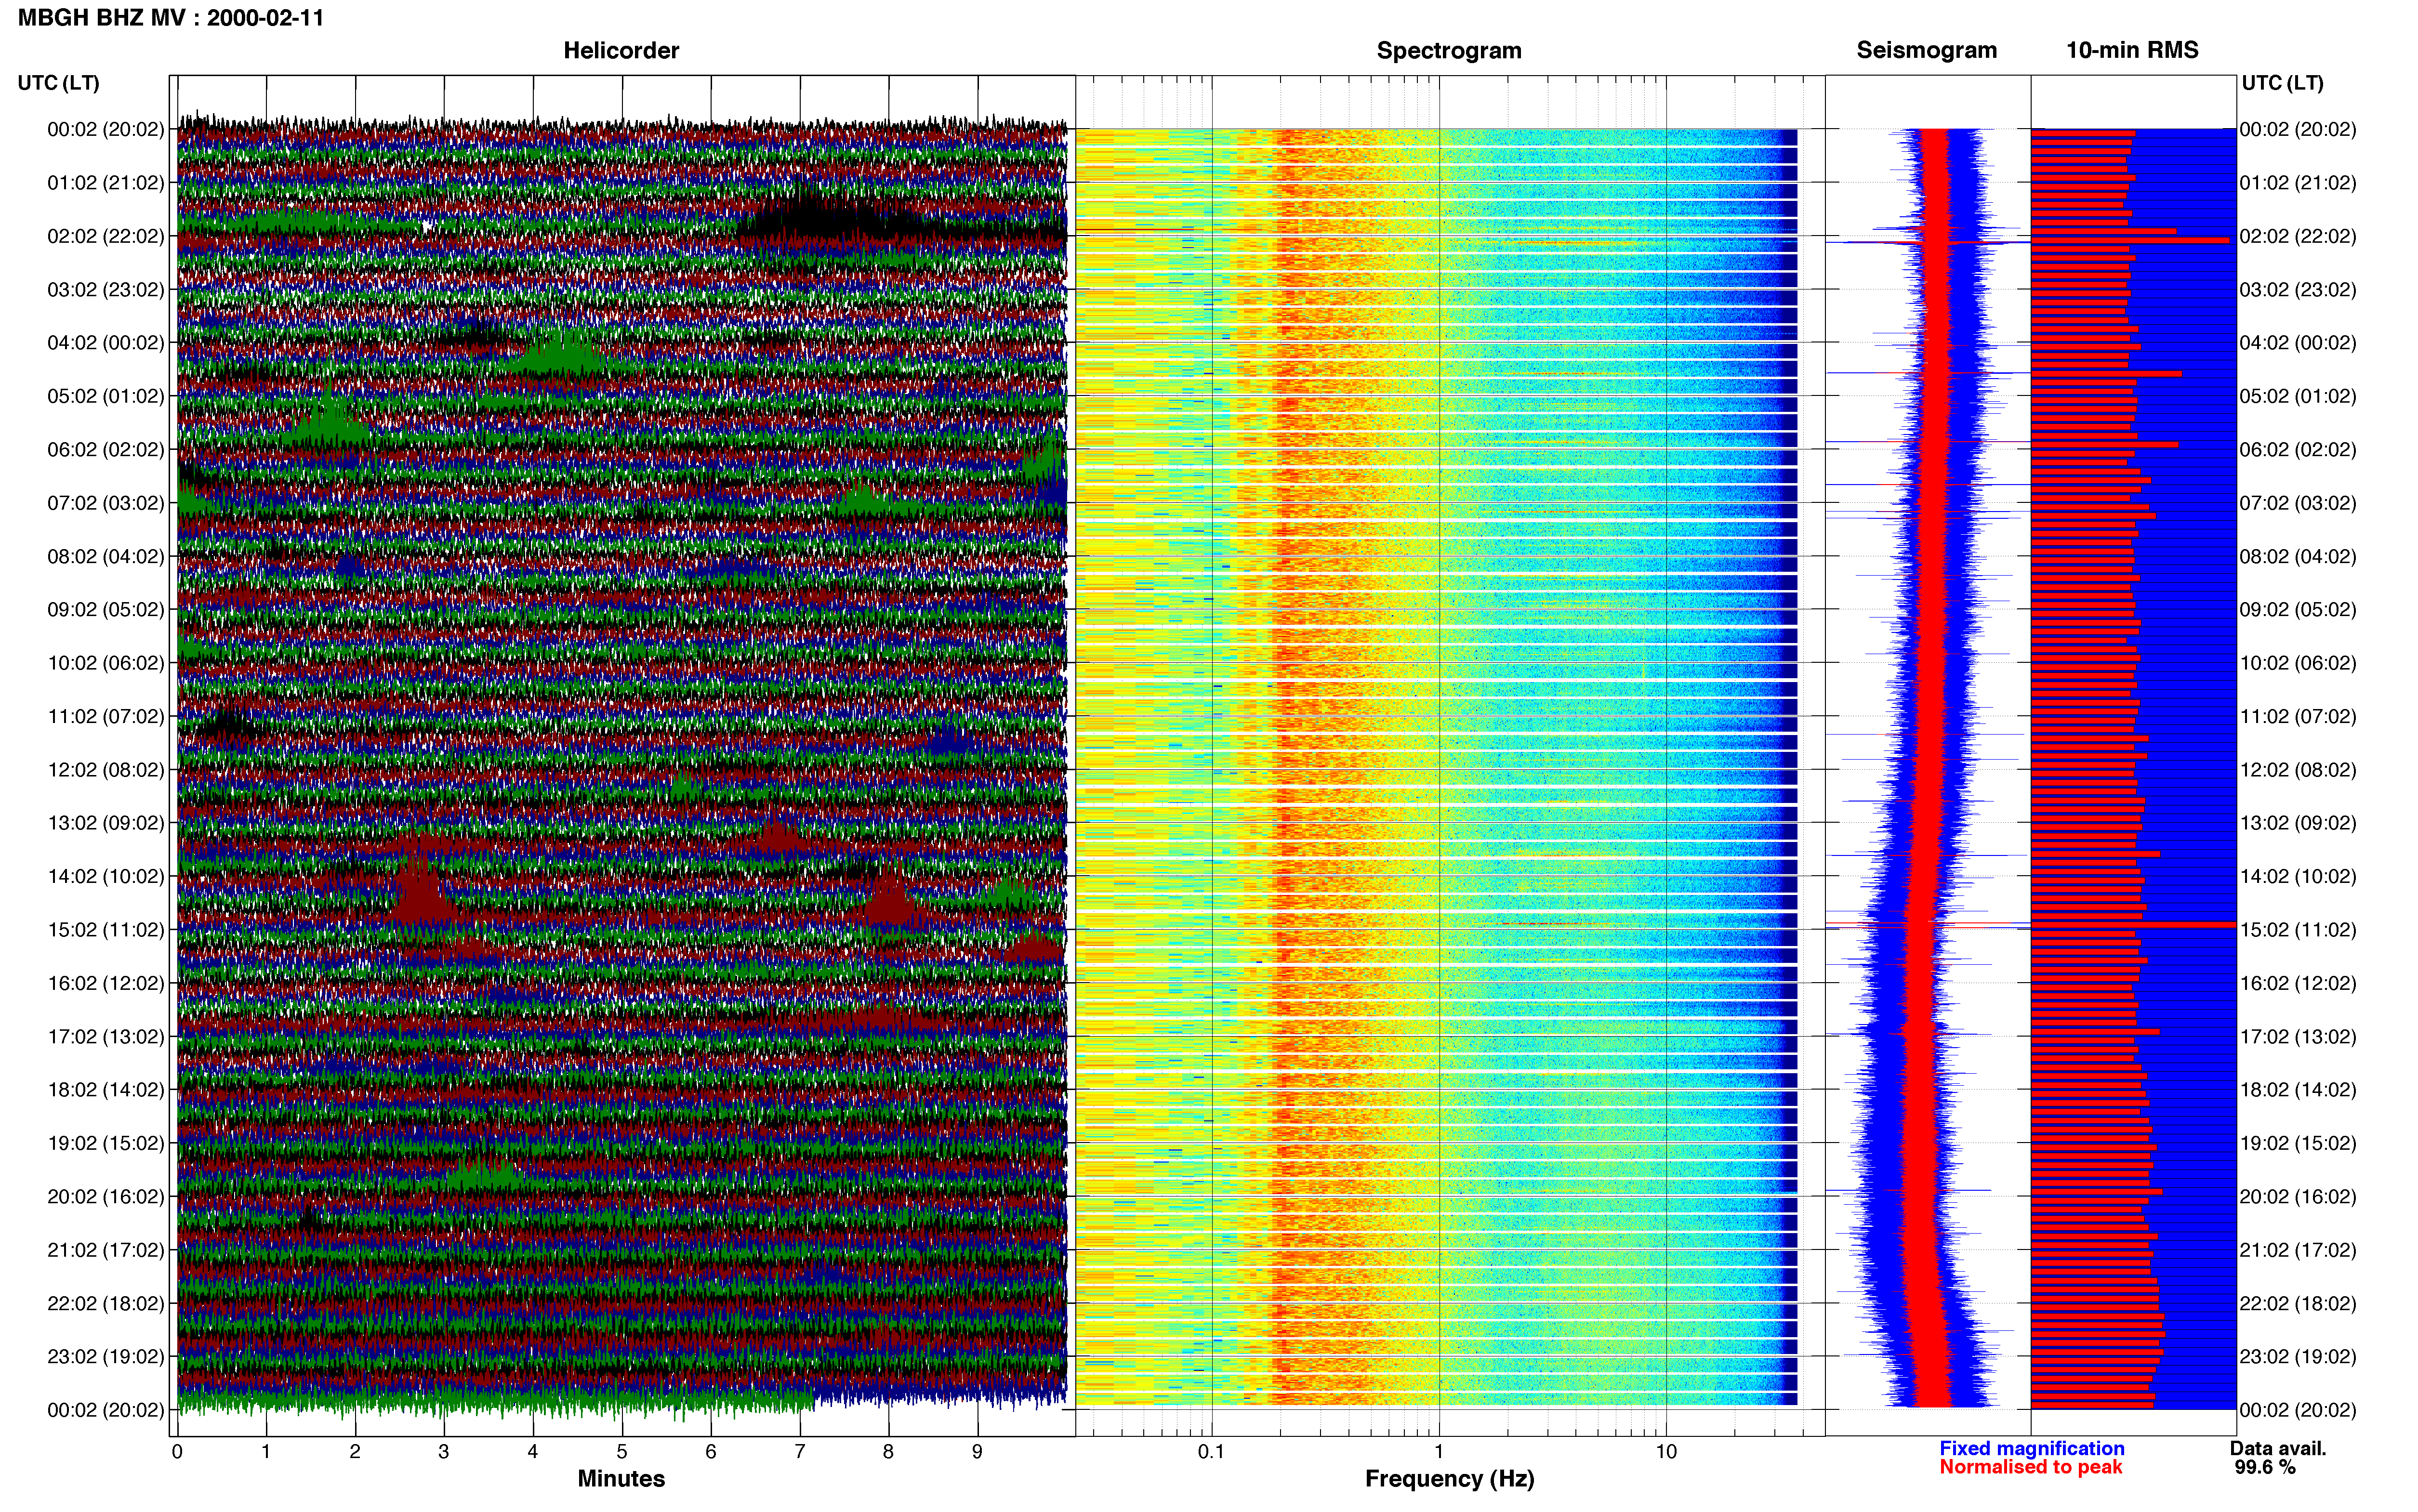Screen dimensions: 2418x1512
Task: Click right-side time label '02:02 (22:02)'
Action: click(2298, 236)
